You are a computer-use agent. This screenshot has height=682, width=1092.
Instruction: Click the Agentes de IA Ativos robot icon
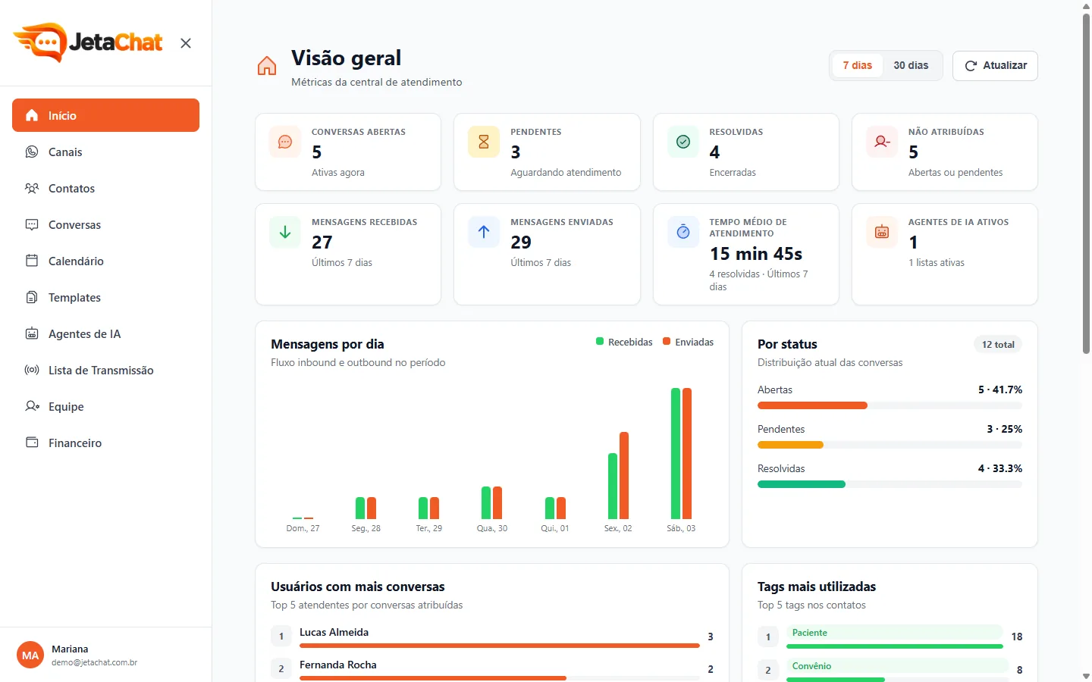882,232
